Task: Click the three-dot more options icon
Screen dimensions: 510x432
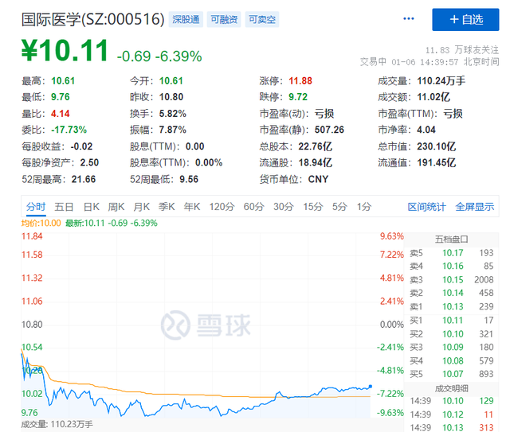Action: point(408,19)
